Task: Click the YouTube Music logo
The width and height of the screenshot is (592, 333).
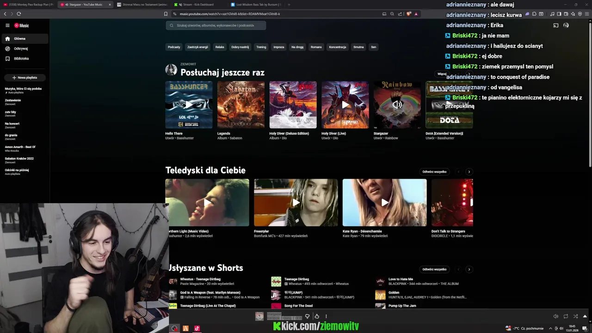Action: [x=21, y=25]
